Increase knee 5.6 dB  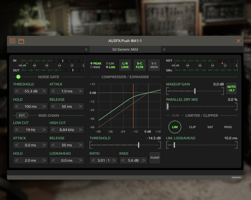click(144, 160)
